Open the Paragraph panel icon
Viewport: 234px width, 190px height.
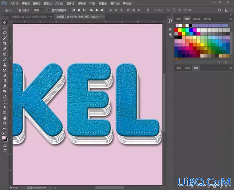170,35
